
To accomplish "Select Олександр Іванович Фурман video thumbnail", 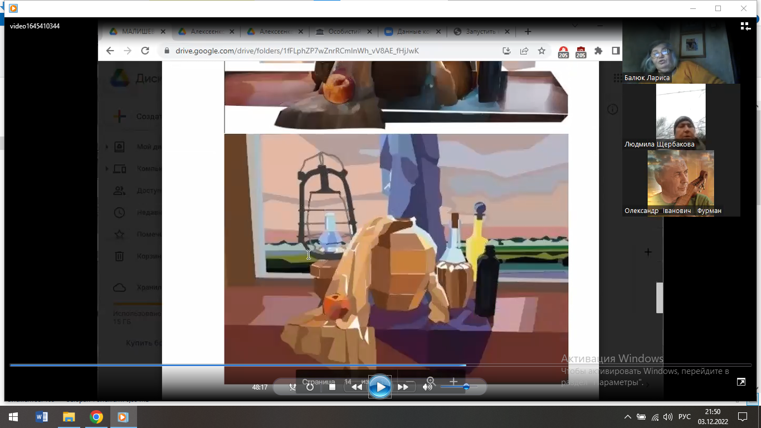I will pyautogui.click(x=680, y=183).
